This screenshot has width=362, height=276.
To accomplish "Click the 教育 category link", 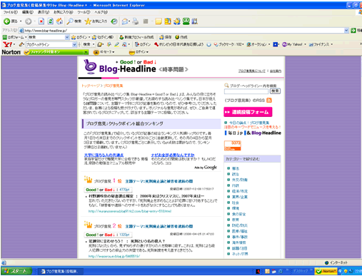I will click(236, 220).
